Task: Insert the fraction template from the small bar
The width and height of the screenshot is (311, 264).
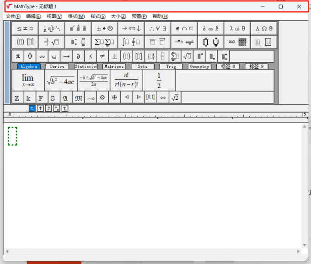Action: pos(163,56)
